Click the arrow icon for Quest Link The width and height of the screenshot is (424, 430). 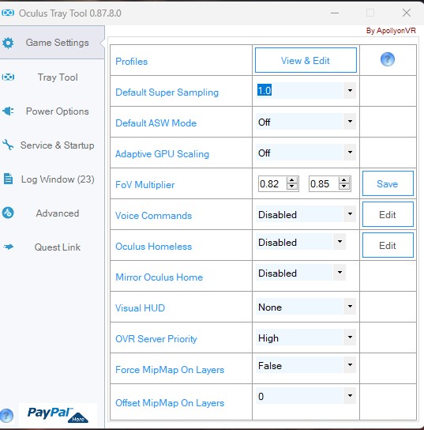pyautogui.click(x=8, y=247)
